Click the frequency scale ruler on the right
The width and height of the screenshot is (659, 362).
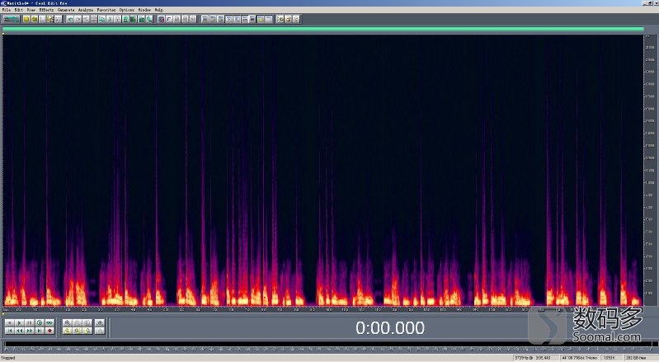pos(649,170)
